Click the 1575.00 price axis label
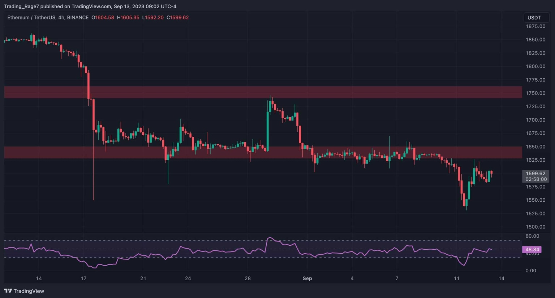Viewport: 555px width, 298px height. tap(535, 187)
